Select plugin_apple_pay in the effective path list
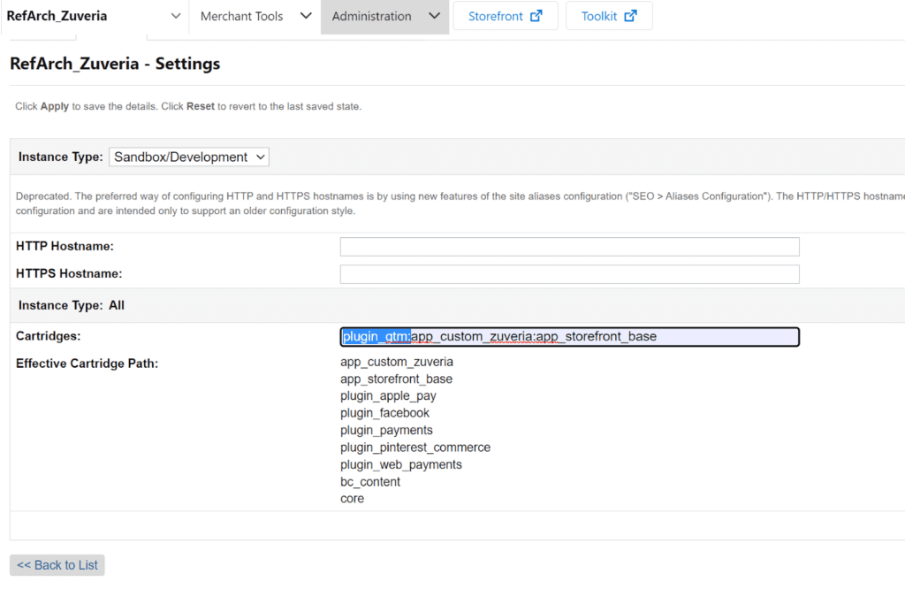Viewport: 905px width, 605px height. click(388, 396)
